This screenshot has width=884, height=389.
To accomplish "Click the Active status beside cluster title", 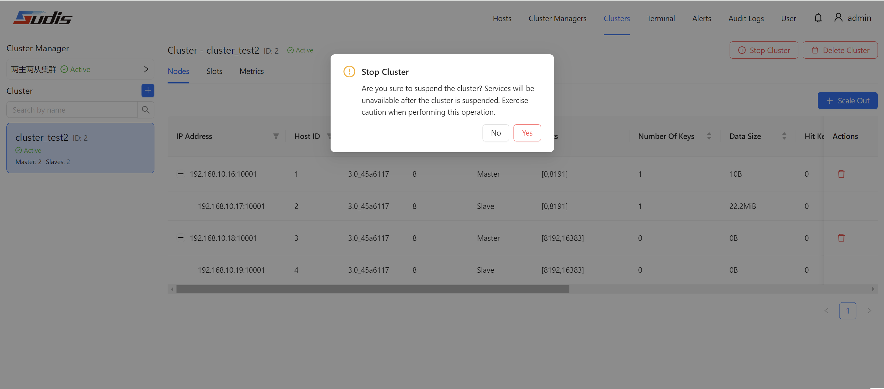I will click(x=300, y=50).
